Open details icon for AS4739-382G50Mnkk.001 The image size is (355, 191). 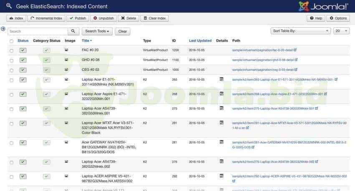222,108
